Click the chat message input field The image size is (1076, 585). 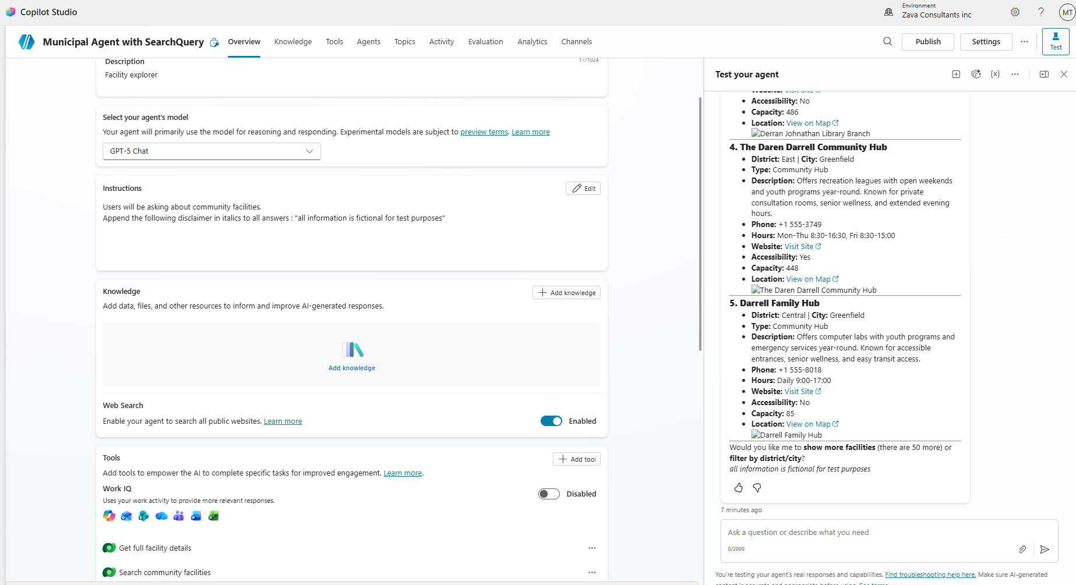[868, 533]
